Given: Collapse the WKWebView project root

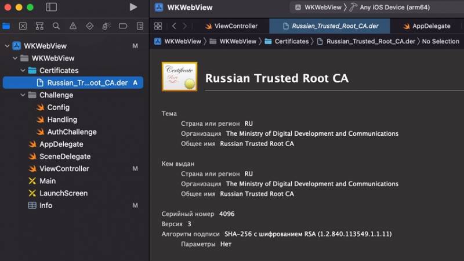Looking at the screenshot, I should (x=7, y=46).
